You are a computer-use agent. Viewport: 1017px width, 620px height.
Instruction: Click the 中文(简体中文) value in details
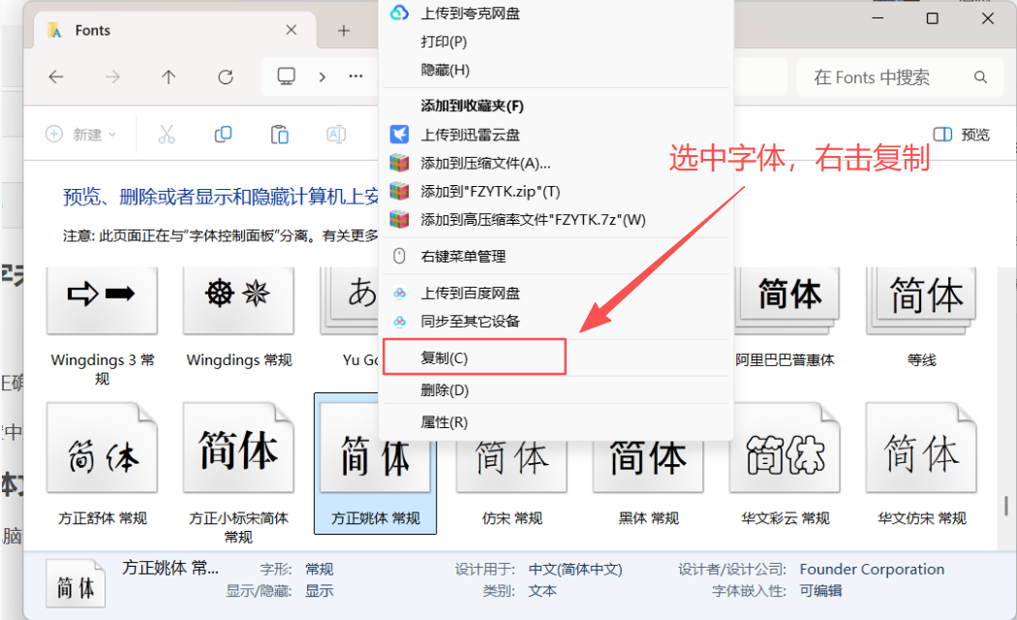click(575, 570)
